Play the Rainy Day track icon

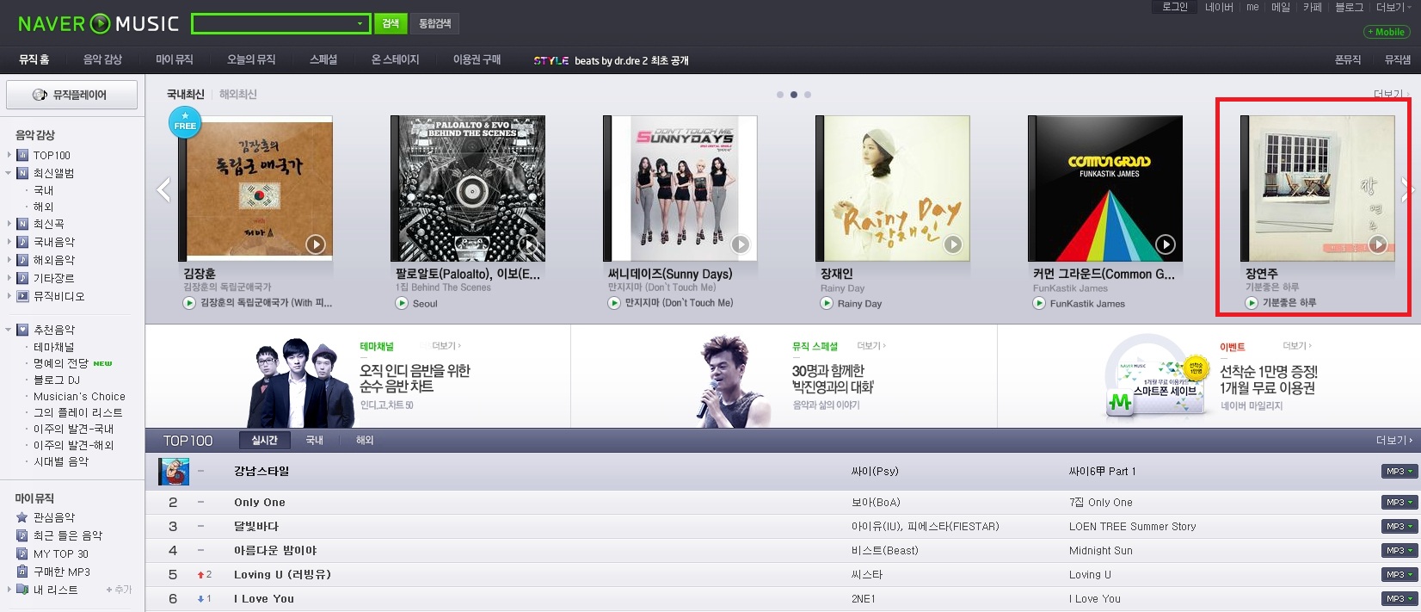click(x=827, y=303)
